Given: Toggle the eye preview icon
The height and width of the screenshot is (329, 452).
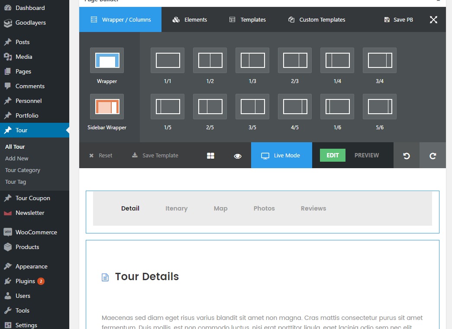Looking at the screenshot, I should pyautogui.click(x=238, y=156).
